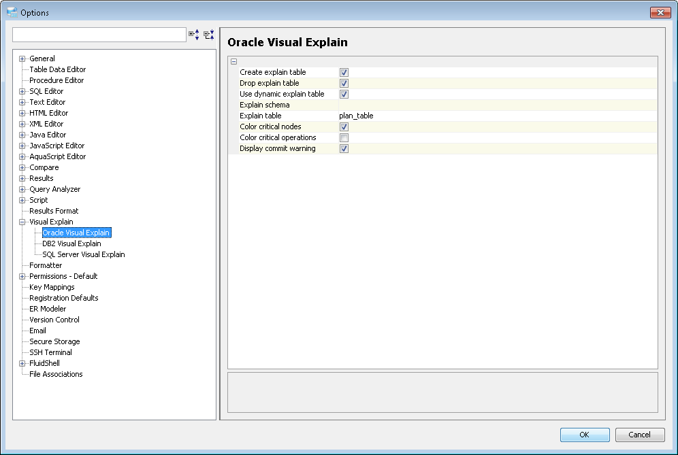678x455 pixels.
Task: Open Formatter options
Action: coord(46,265)
